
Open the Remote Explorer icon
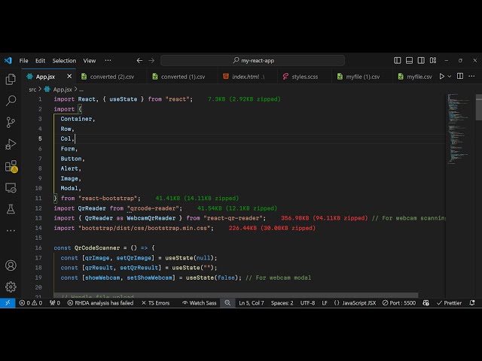point(11,187)
